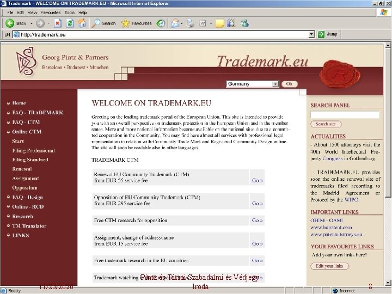Image resolution: width=392 pixels, height=294 pixels.
Task: Click the Back arrow icon
Action: [10, 23]
